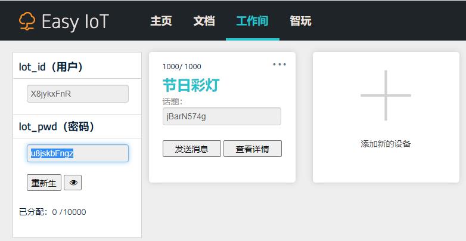
Task: Click the topic field jBarN574g
Action: point(222,116)
